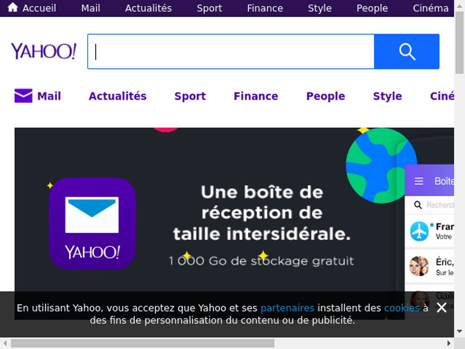This screenshot has width=465, height=349.
Task: Click the scroll right arrow
Action: (x=449, y=344)
